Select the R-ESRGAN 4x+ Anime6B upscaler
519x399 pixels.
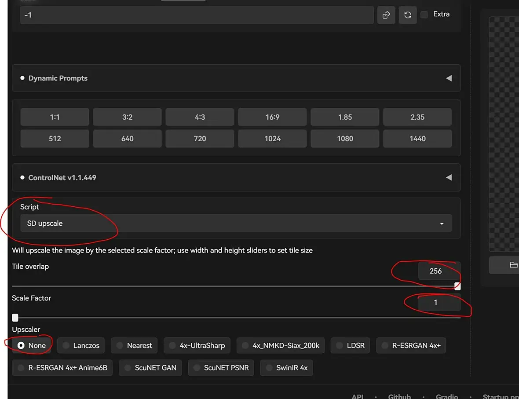[62, 367]
